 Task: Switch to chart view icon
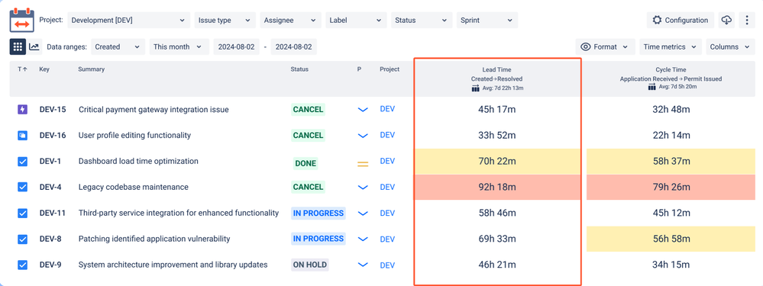tap(34, 47)
